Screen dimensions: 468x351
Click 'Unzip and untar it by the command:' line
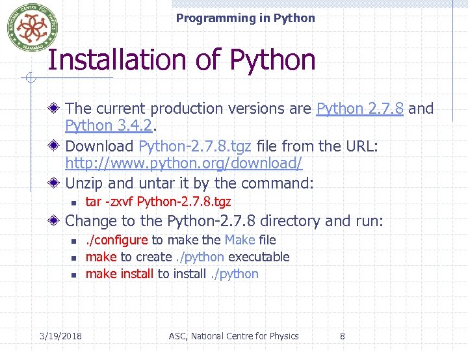[189, 183]
